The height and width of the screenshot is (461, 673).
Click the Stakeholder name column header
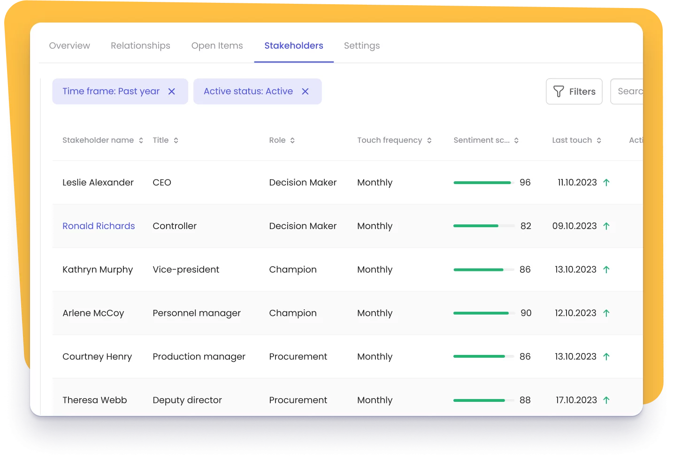pyautogui.click(x=98, y=140)
